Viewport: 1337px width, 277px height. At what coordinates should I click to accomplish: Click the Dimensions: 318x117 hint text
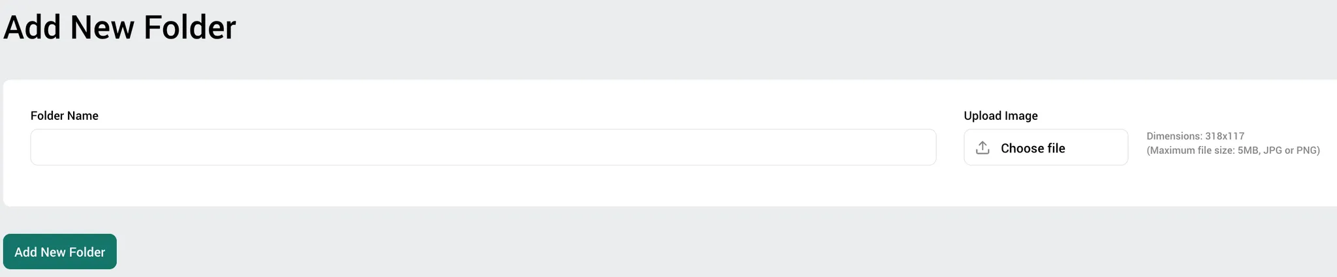pos(1195,136)
